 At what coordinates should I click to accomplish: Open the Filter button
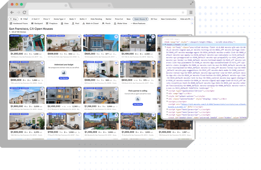(x=24, y=19)
